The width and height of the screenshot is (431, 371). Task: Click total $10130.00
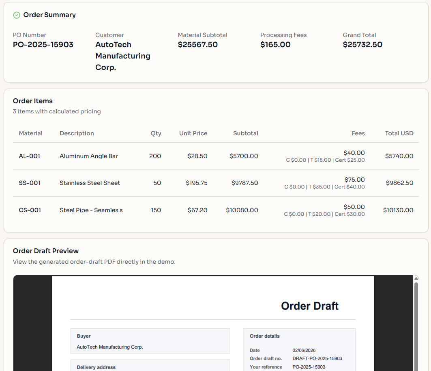[x=398, y=210]
